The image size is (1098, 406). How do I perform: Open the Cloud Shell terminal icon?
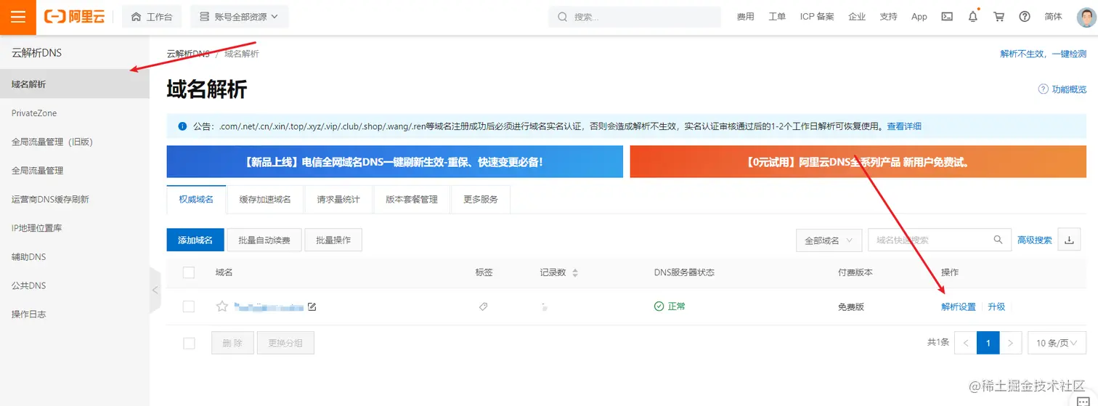947,17
